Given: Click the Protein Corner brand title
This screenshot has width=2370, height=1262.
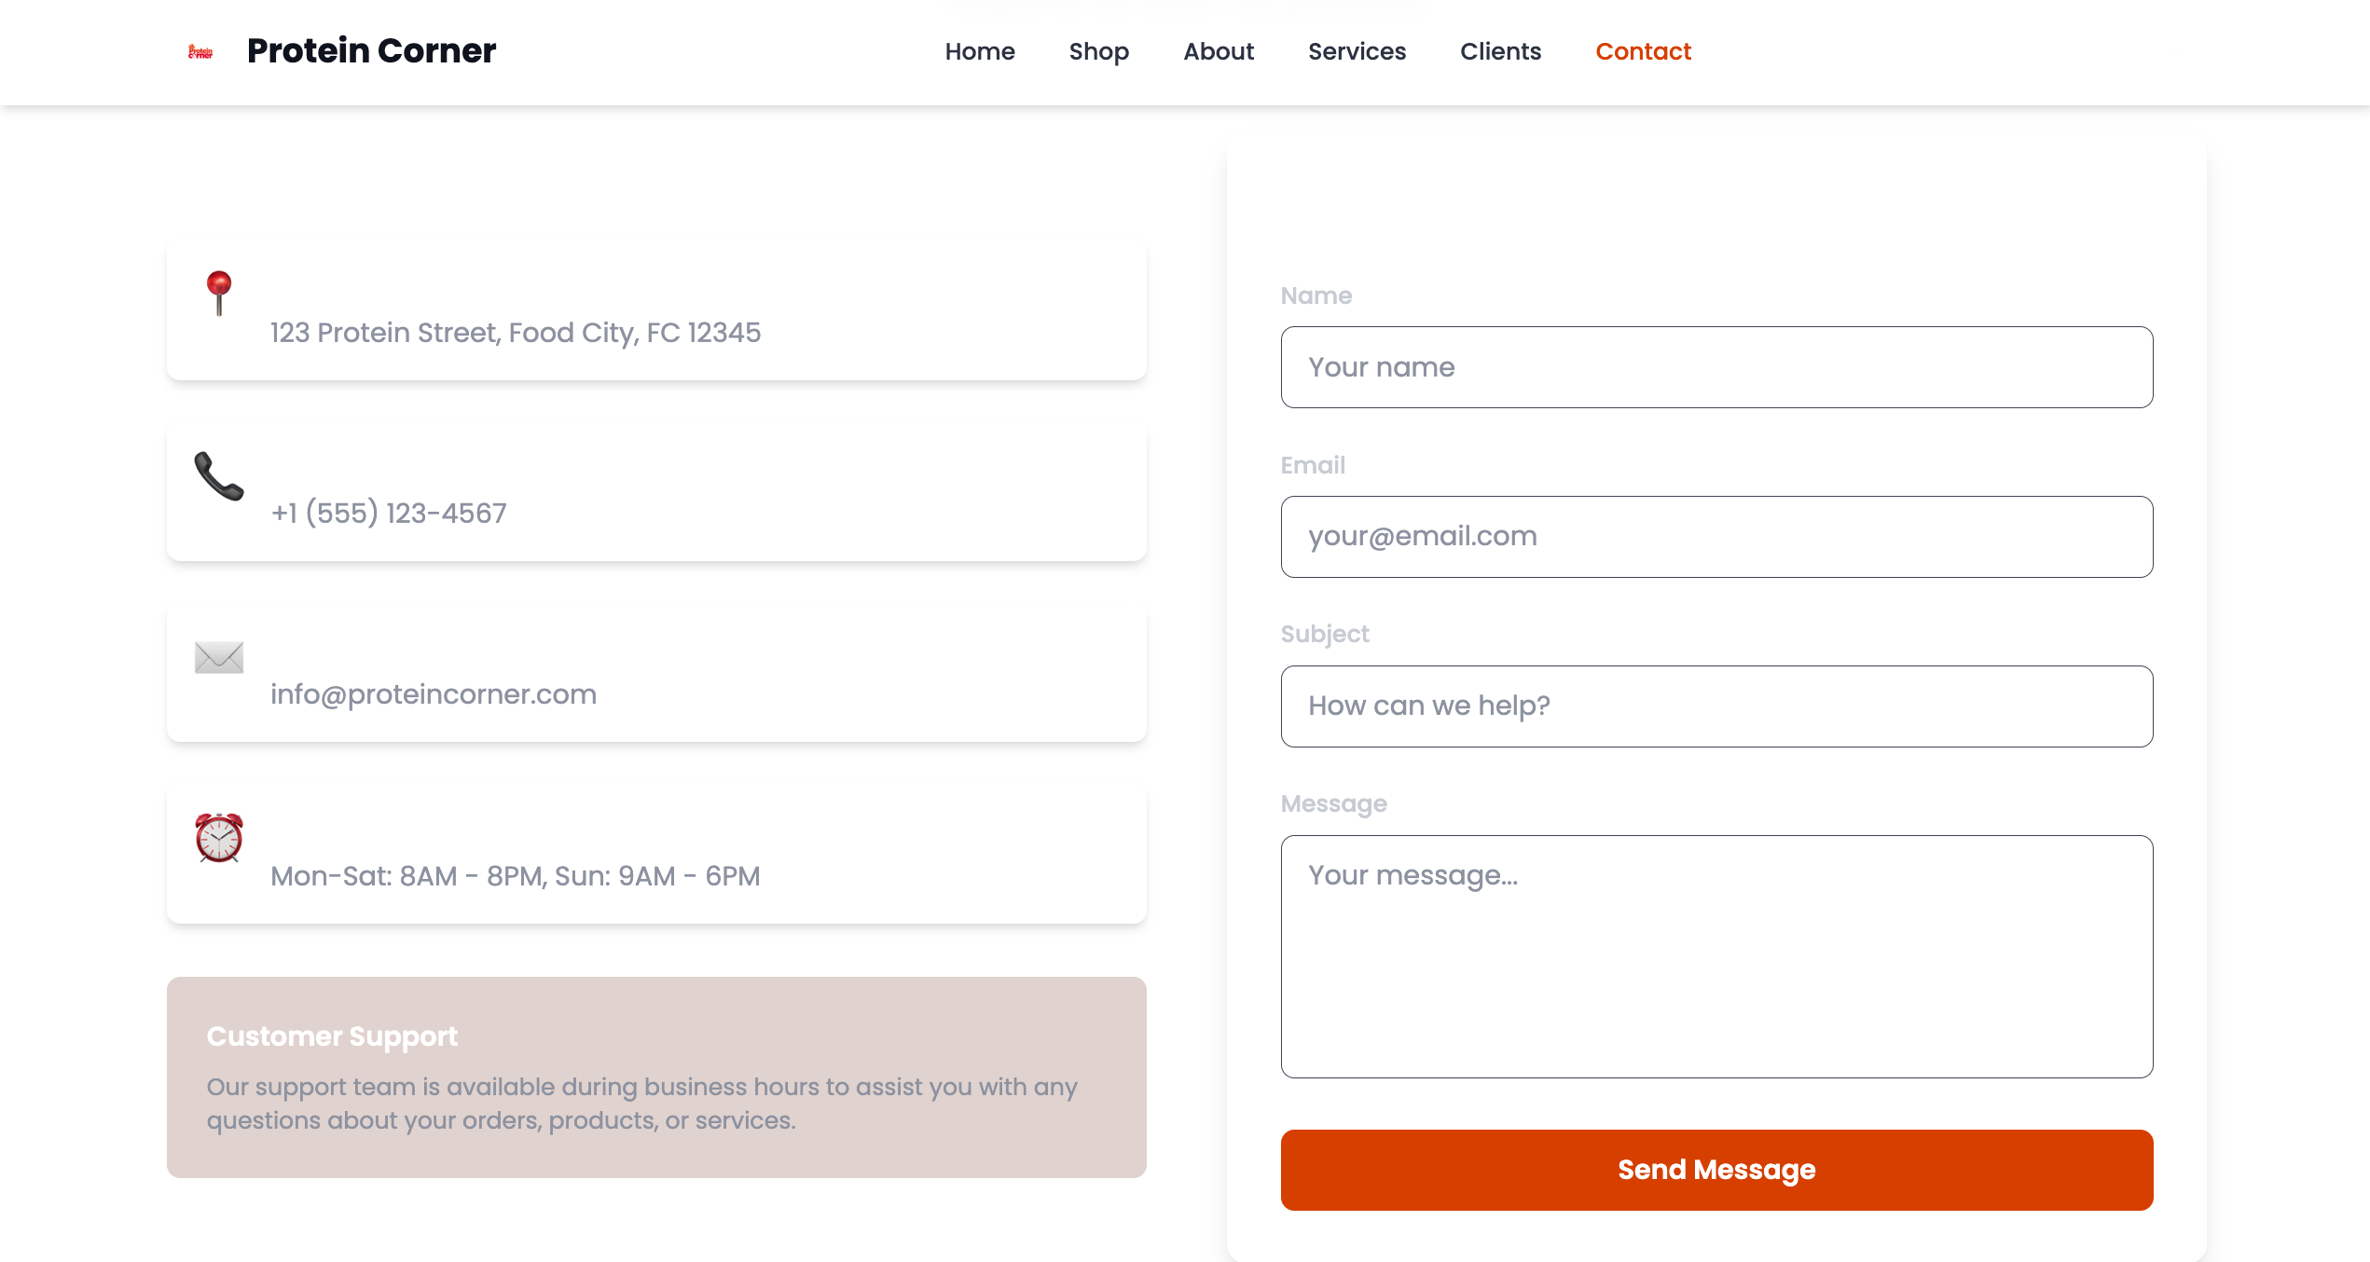Looking at the screenshot, I should [371, 50].
